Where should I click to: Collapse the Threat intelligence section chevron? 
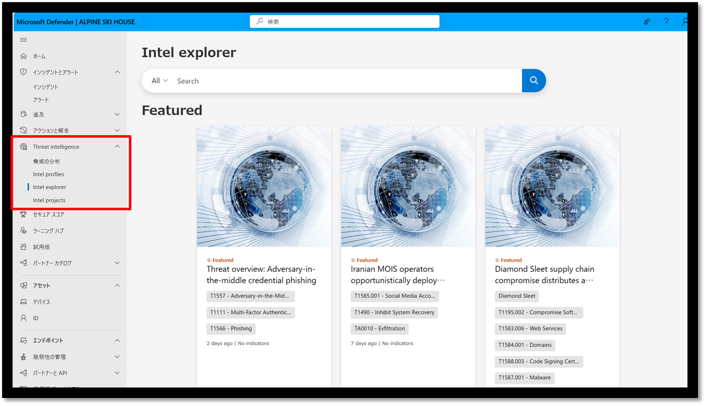click(117, 147)
